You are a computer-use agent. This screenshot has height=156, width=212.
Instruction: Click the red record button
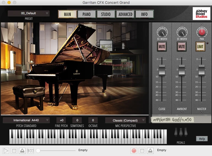pos(134,151)
